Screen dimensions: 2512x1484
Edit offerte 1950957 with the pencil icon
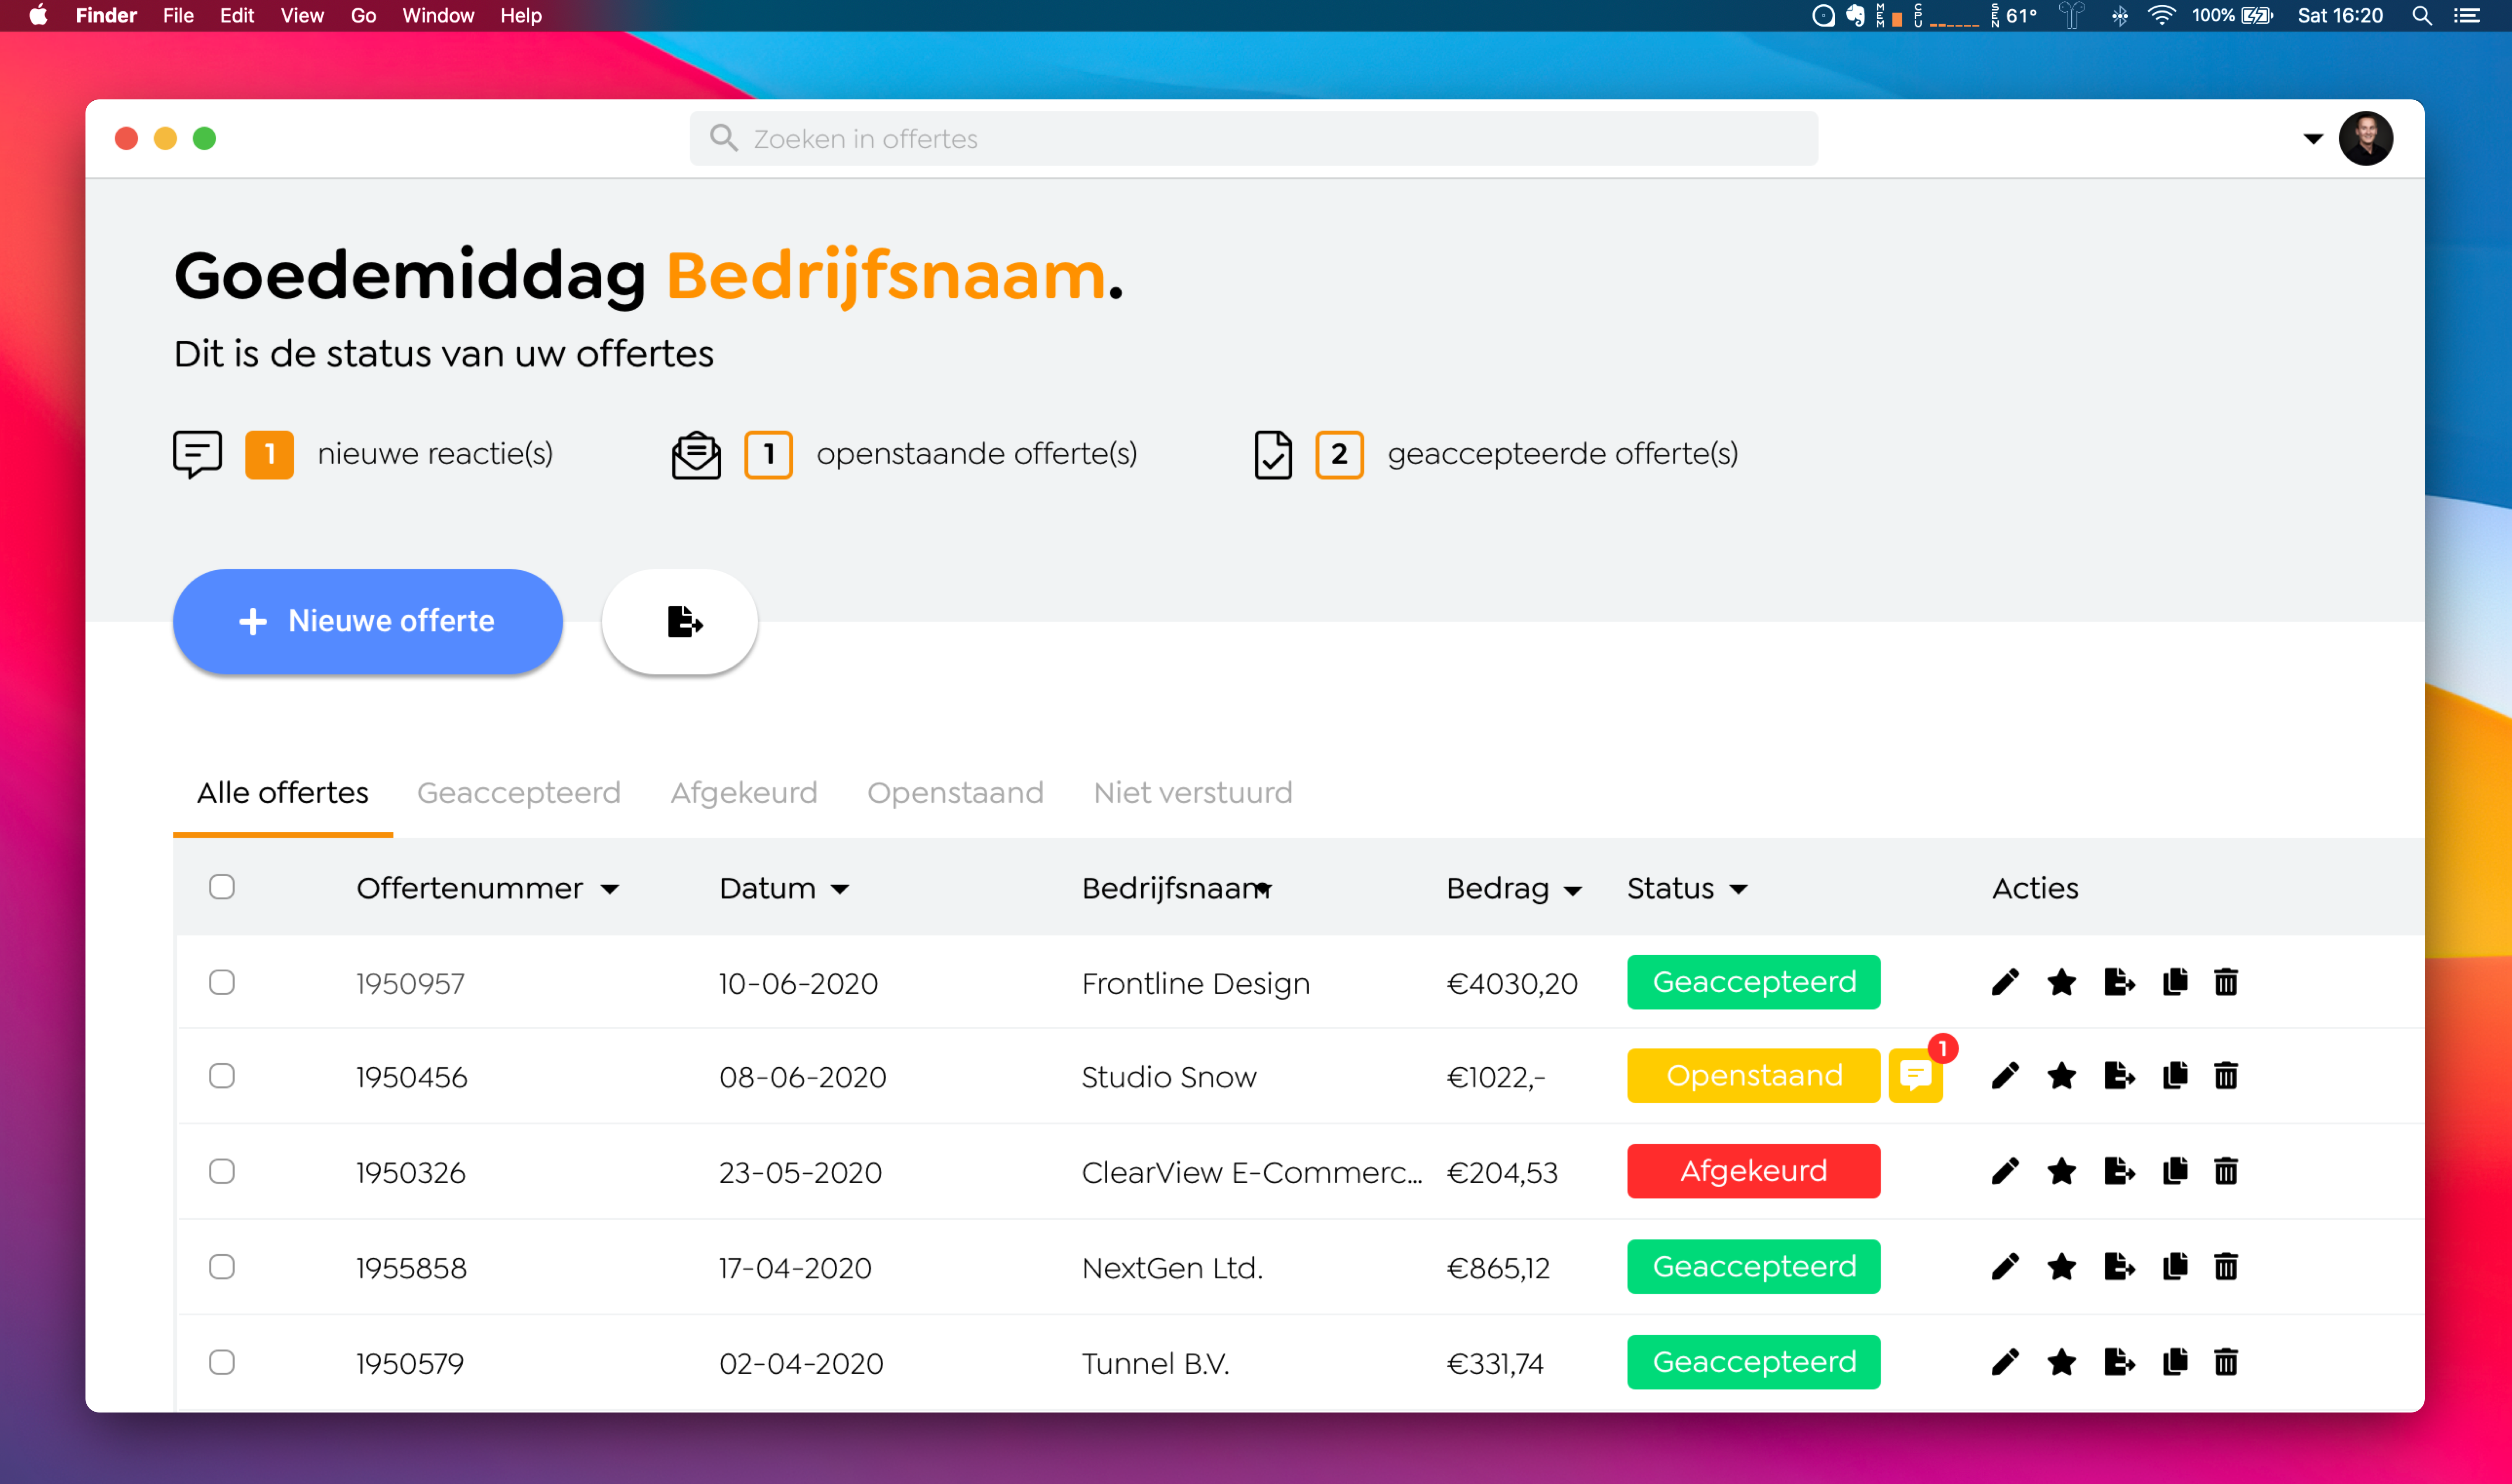coord(2005,982)
